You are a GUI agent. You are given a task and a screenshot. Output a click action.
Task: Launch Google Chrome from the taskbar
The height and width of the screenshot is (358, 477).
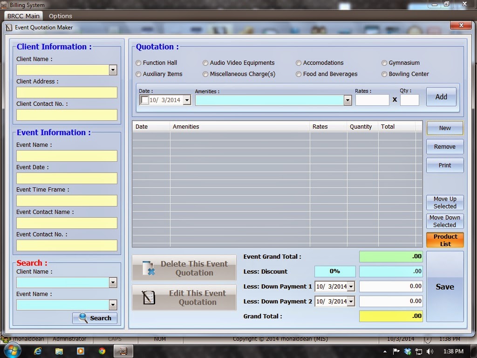point(103,350)
